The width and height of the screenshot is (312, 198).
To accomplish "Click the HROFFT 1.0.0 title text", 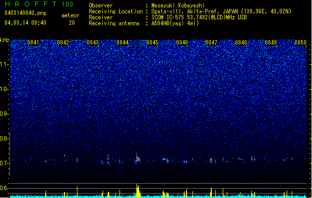I will point(39,4).
